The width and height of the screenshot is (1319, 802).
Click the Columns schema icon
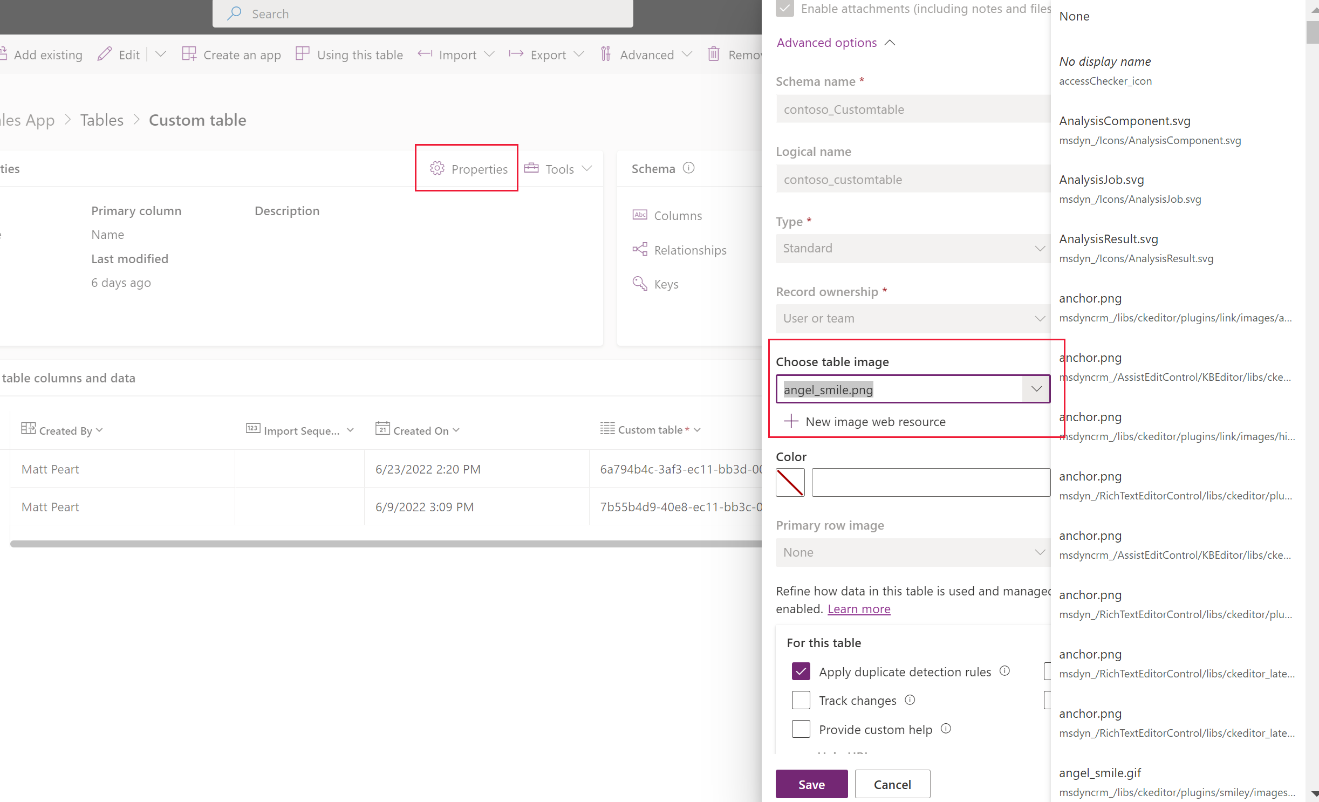[x=640, y=215]
